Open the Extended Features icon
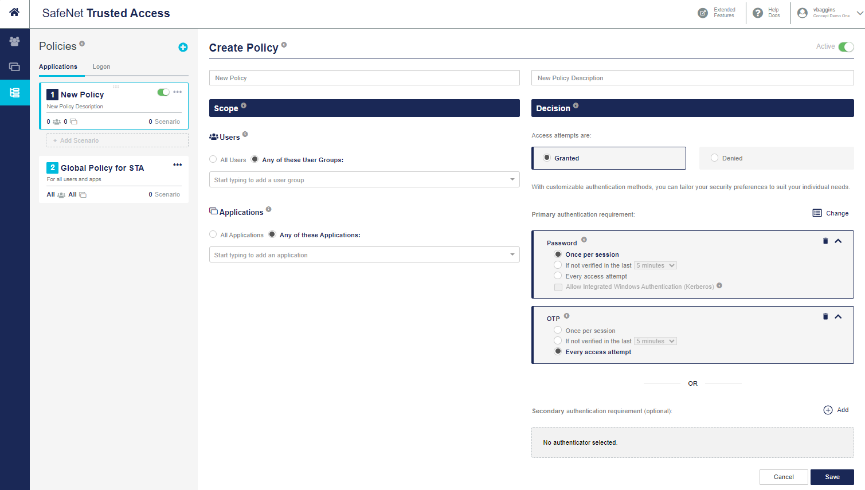This screenshot has height=490, width=865. [x=703, y=13]
